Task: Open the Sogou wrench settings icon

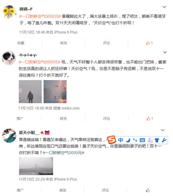Action: click(x=164, y=140)
